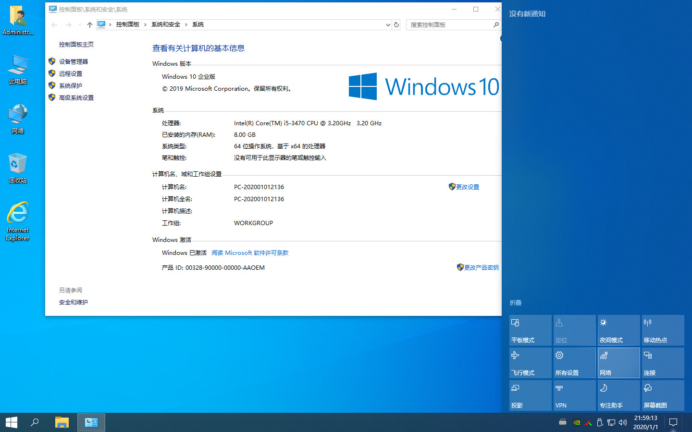Open the NVIDIA tray icon
Image resolution: width=692 pixels, height=432 pixels.
point(577,422)
